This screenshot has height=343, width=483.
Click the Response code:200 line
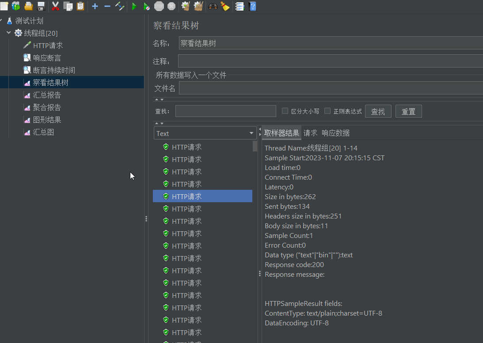click(x=294, y=265)
